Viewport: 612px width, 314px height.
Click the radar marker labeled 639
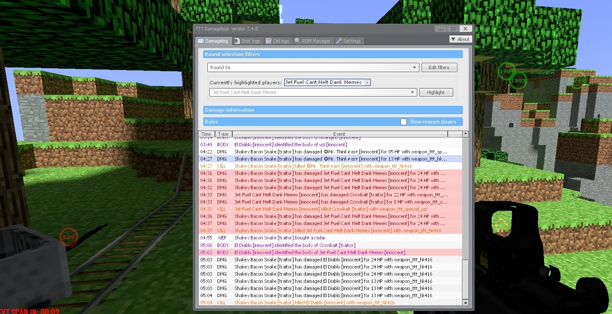point(68,237)
